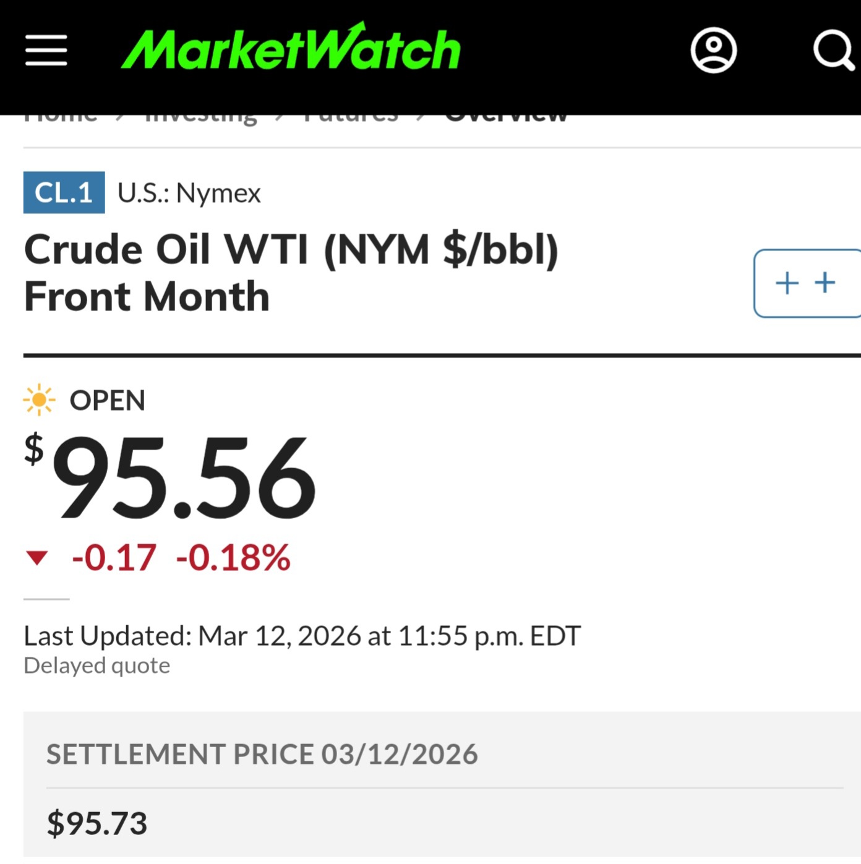Open the hamburger navigation menu
Screen dimensions: 861x864
(46, 50)
